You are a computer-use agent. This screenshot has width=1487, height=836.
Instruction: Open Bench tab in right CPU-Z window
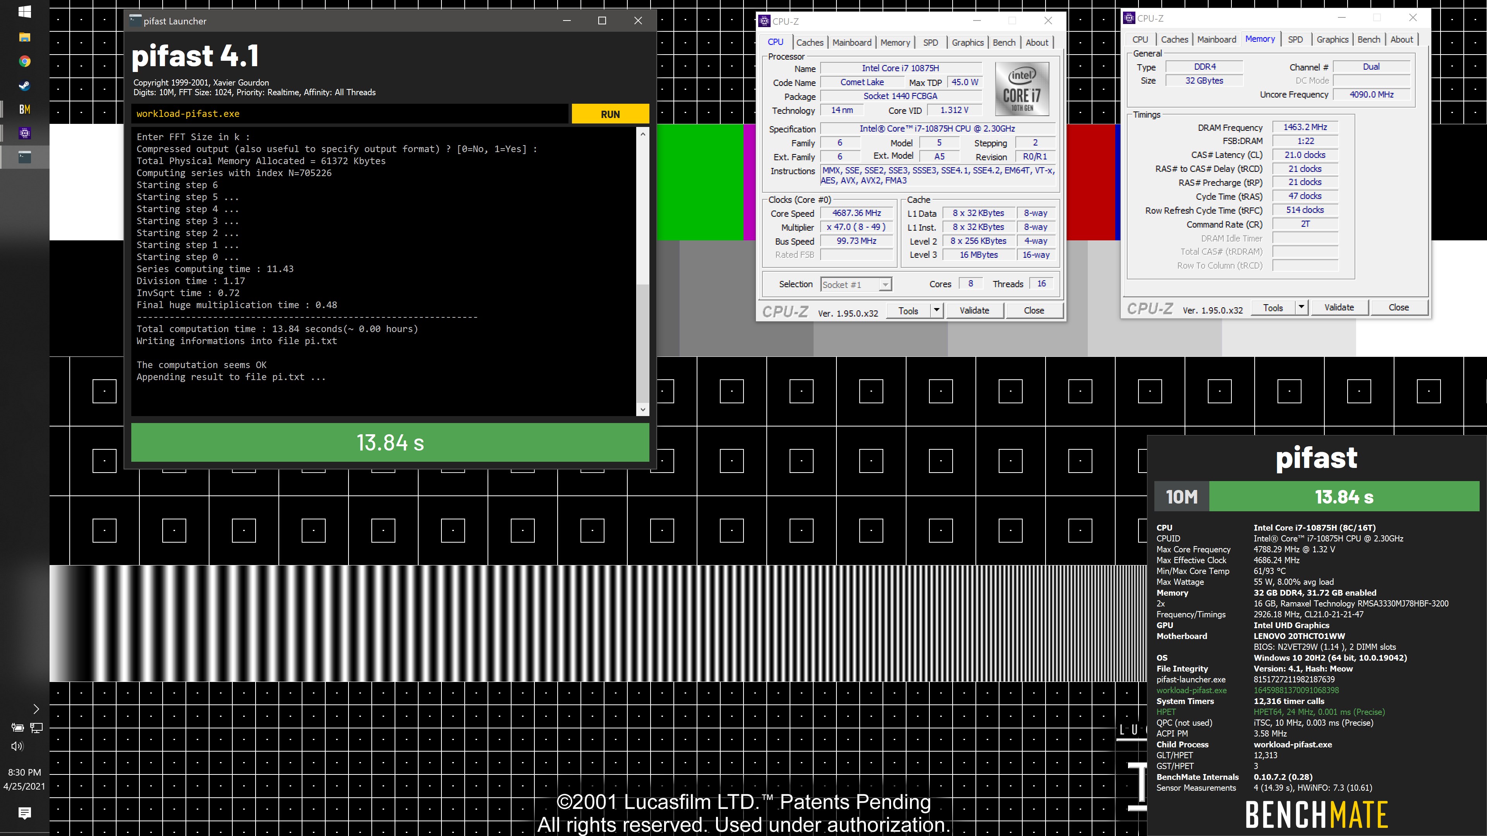pyautogui.click(x=1369, y=40)
